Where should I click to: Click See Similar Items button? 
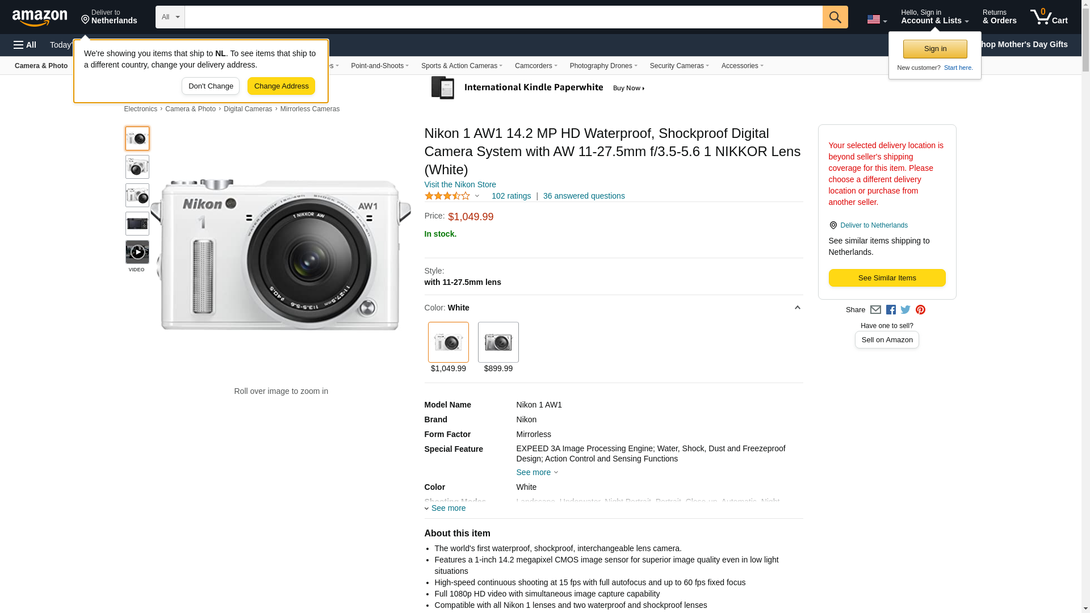pos(887,278)
